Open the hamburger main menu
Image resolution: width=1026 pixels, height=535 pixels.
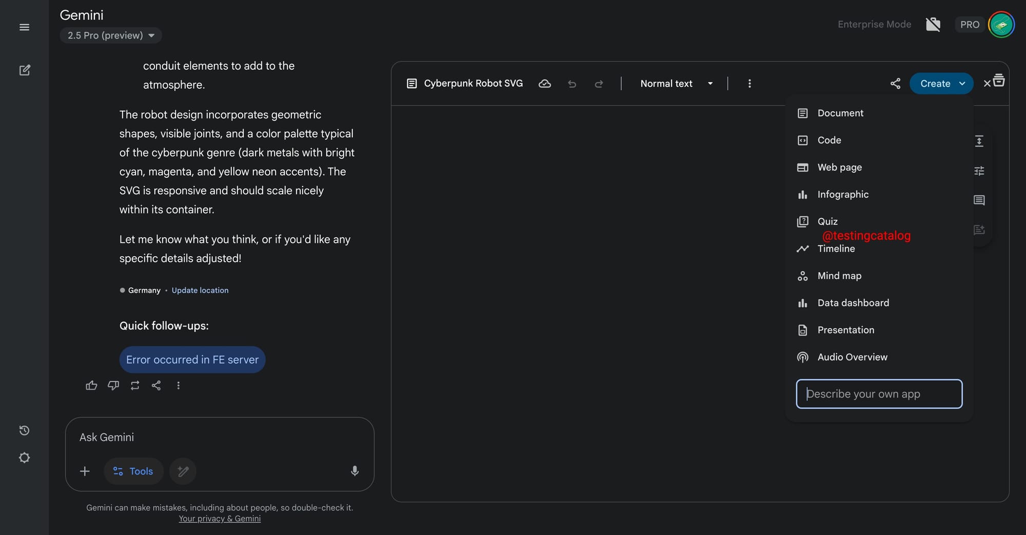[x=24, y=27]
